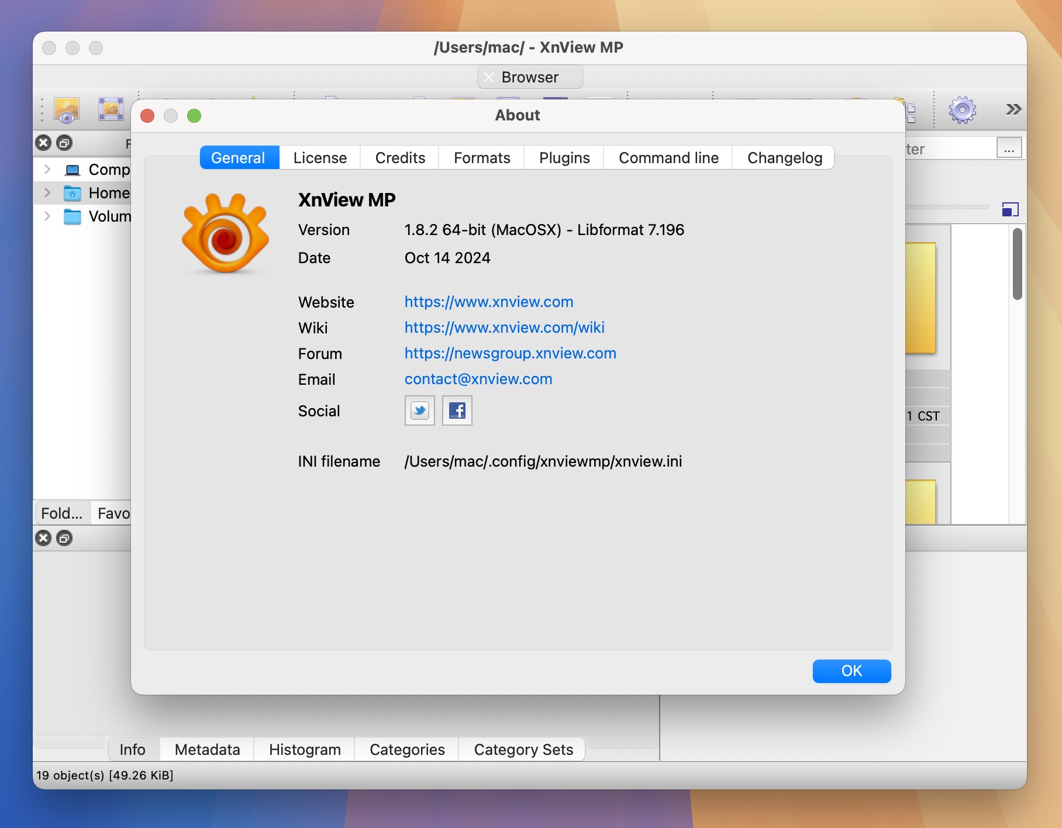Close the About dialog red button

pos(147,116)
